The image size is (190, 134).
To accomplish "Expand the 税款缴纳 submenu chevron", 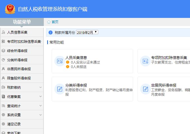I will 41,87.
